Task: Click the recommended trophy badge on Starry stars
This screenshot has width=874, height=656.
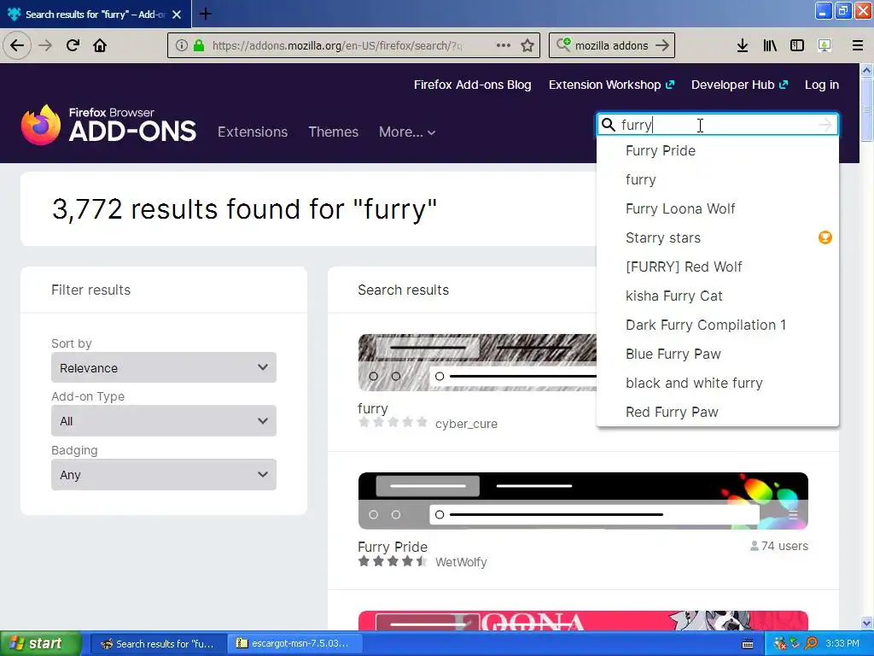Action: coord(825,237)
